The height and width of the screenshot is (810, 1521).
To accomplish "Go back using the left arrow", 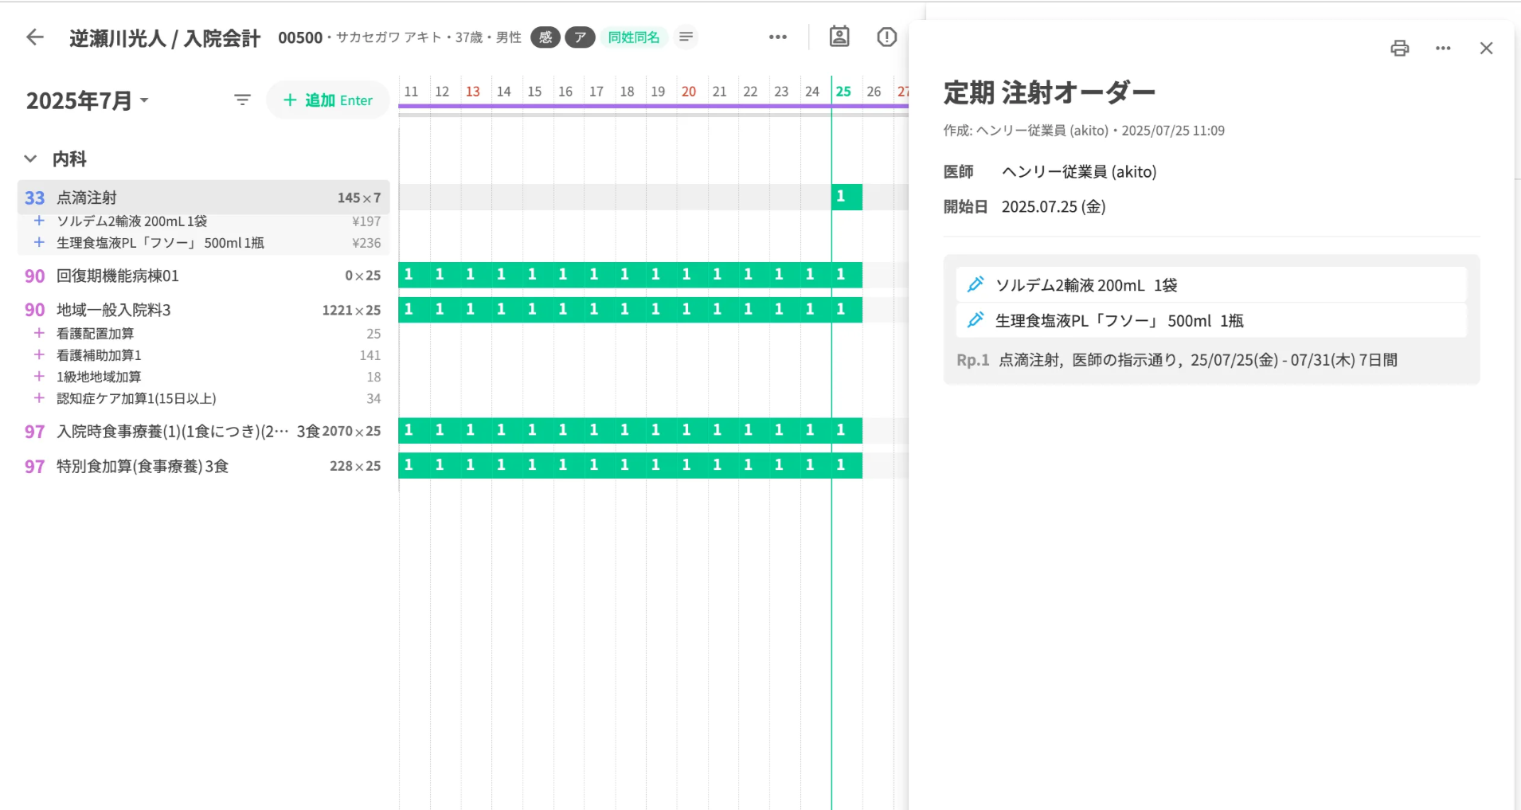I will pos(35,37).
